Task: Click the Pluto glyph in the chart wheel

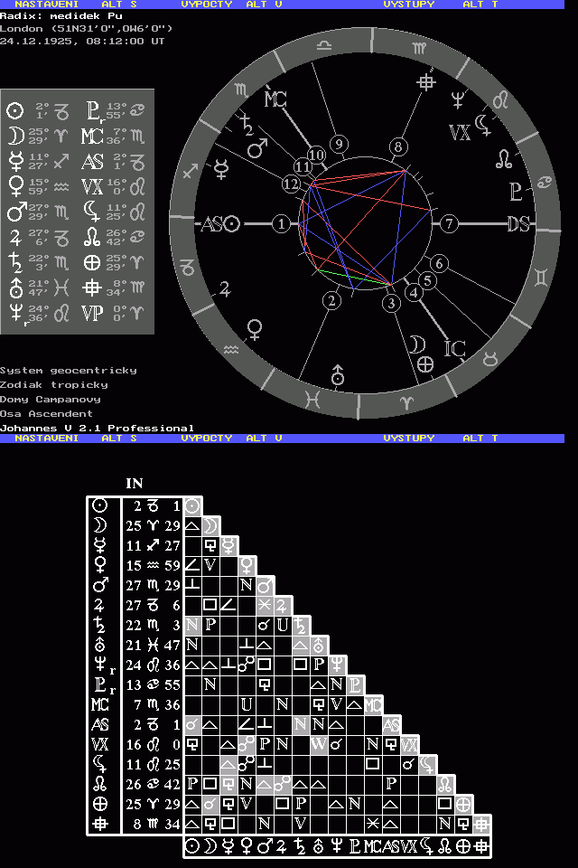Action: (516, 191)
